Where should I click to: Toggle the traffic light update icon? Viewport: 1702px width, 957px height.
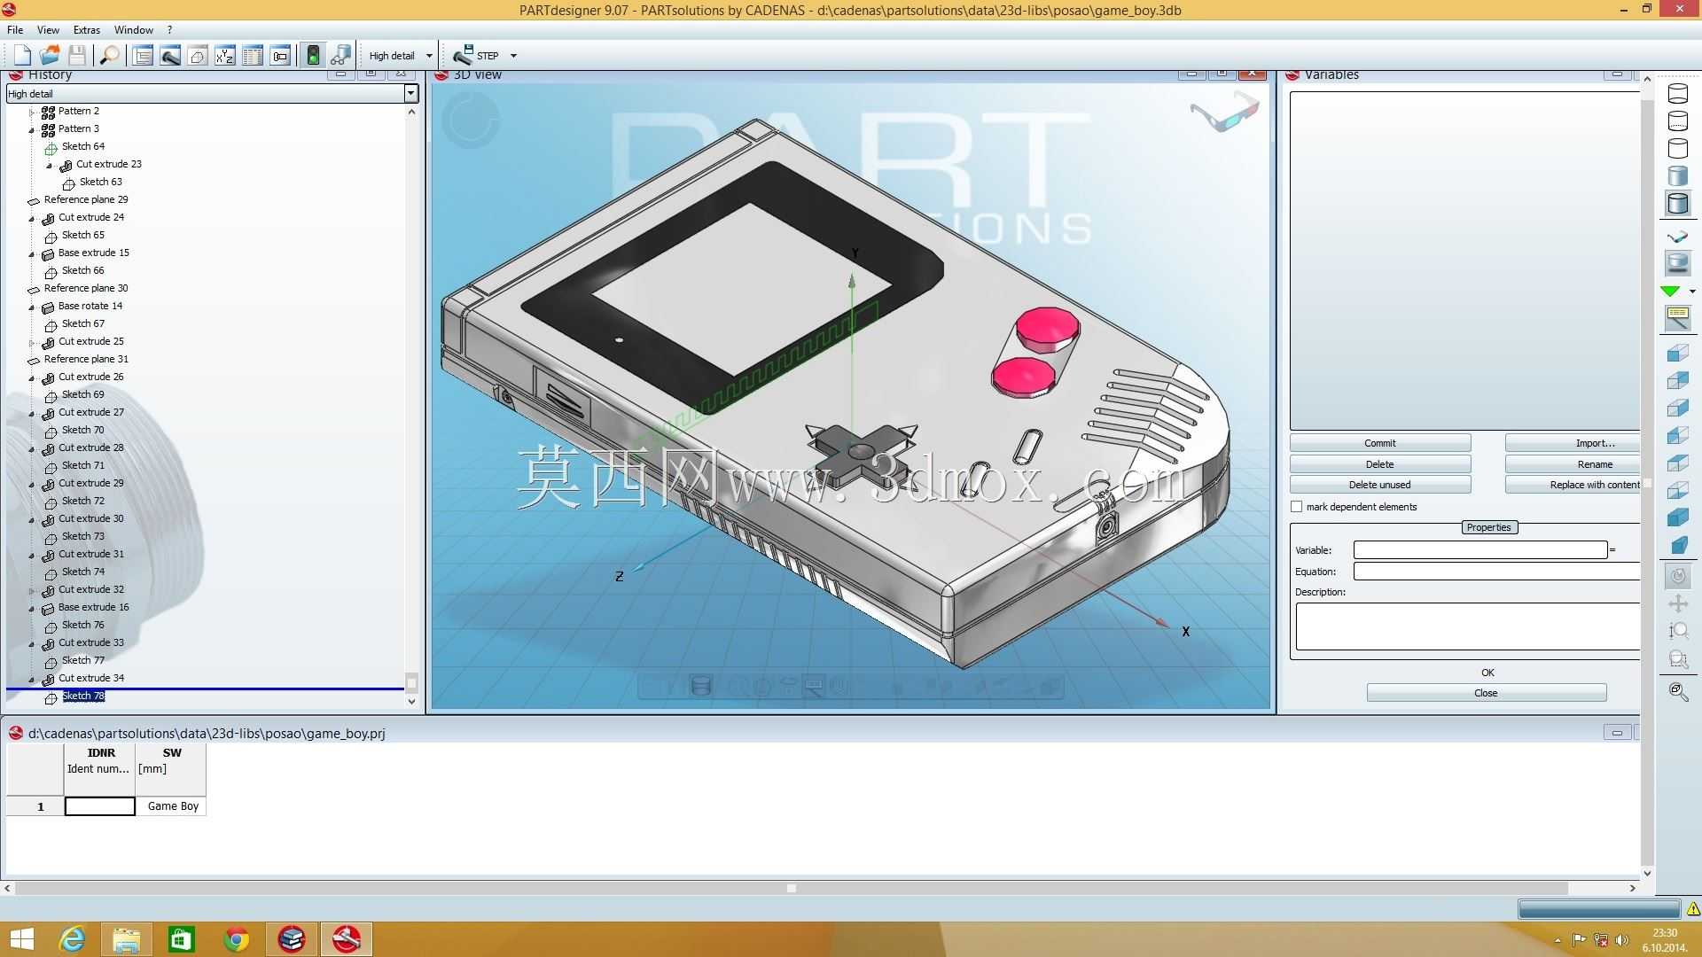tap(313, 56)
